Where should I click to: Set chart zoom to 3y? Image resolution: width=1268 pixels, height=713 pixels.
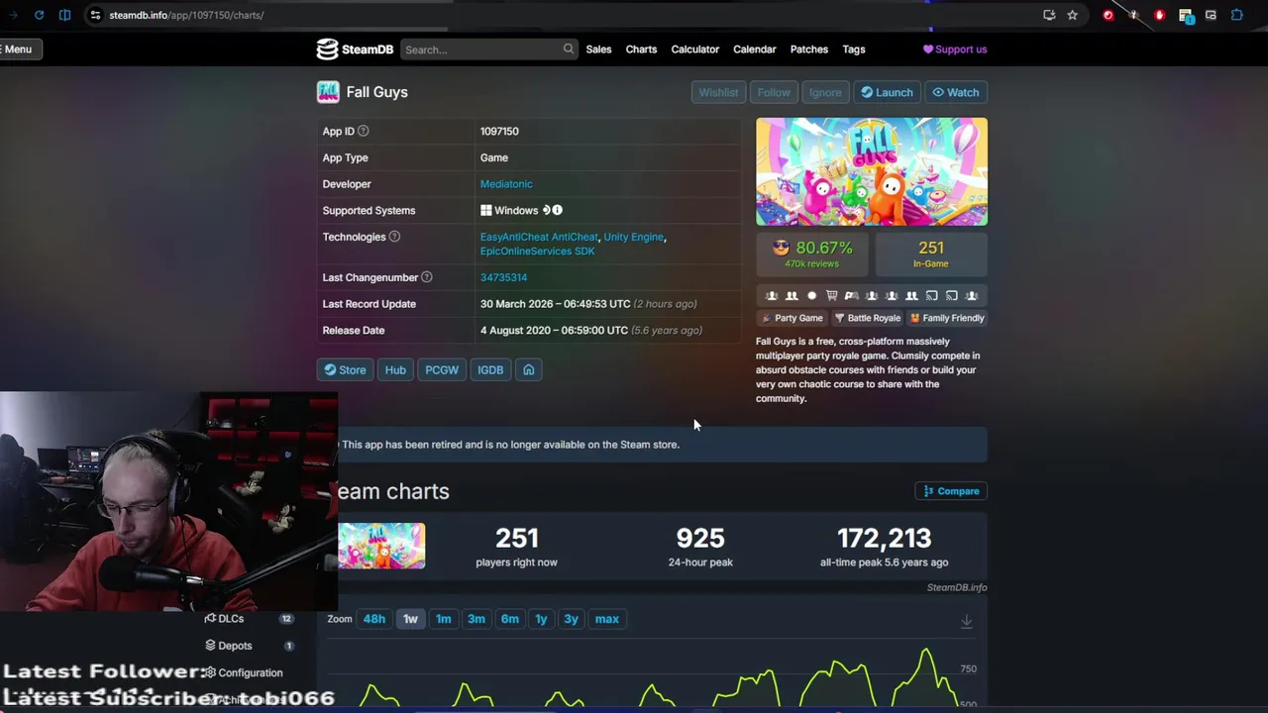coord(571,619)
